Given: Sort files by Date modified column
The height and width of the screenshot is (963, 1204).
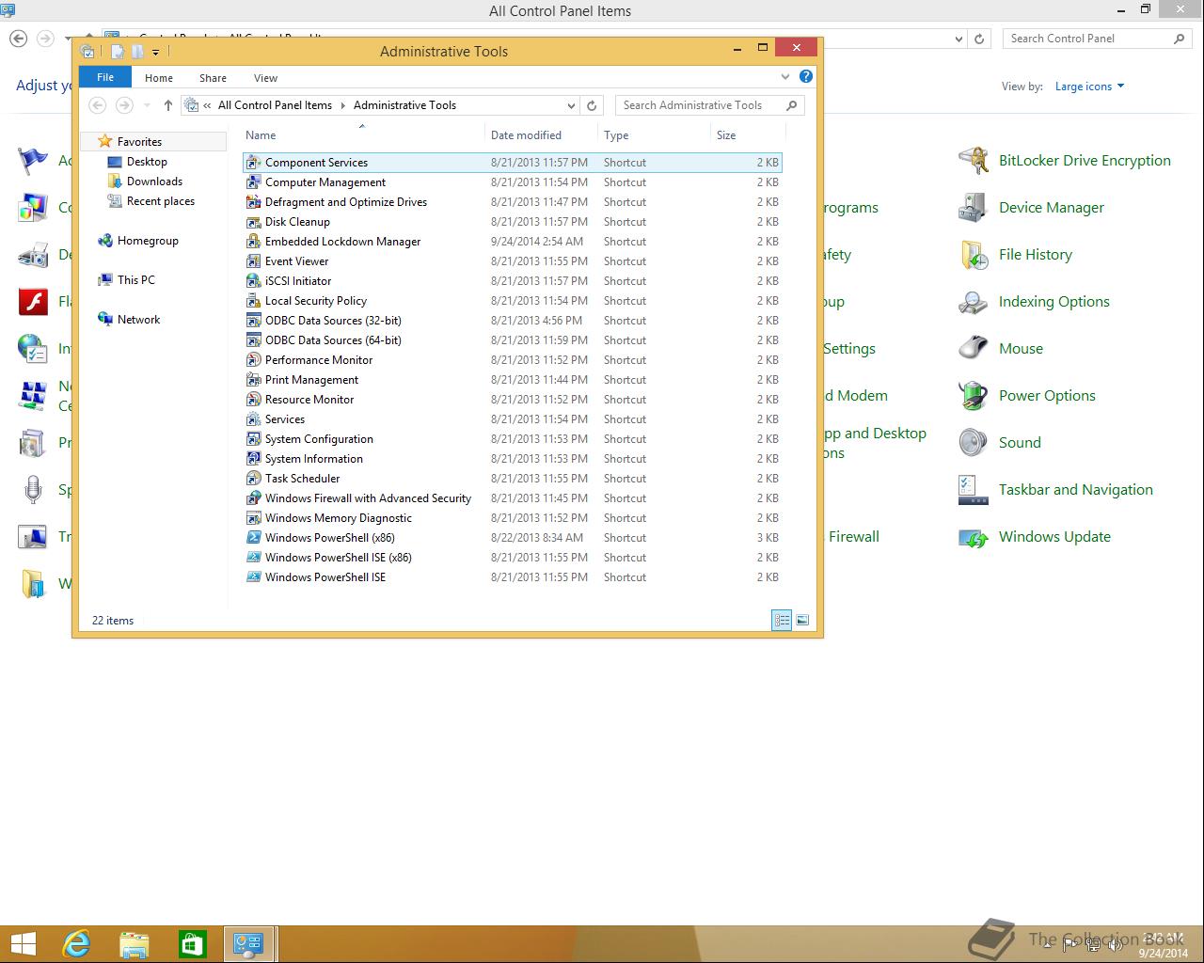Looking at the screenshot, I should click(541, 135).
